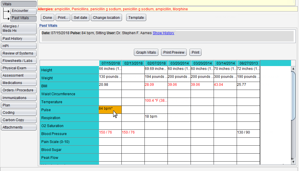Open the Attachments section
This screenshot has width=299, height=171.
pyautogui.click(x=19, y=127)
